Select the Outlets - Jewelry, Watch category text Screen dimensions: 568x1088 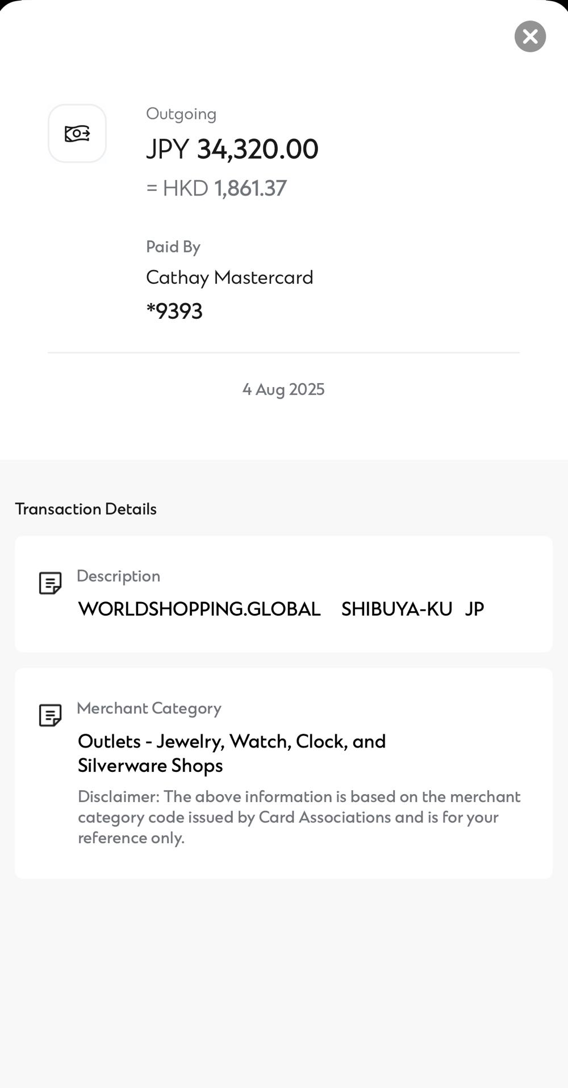click(232, 741)
